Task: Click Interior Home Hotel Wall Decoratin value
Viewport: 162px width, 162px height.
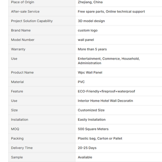Action: [106, 101]
